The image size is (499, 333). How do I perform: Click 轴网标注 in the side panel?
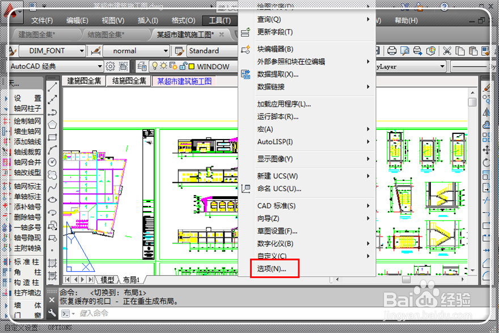(x=27, y=186)
